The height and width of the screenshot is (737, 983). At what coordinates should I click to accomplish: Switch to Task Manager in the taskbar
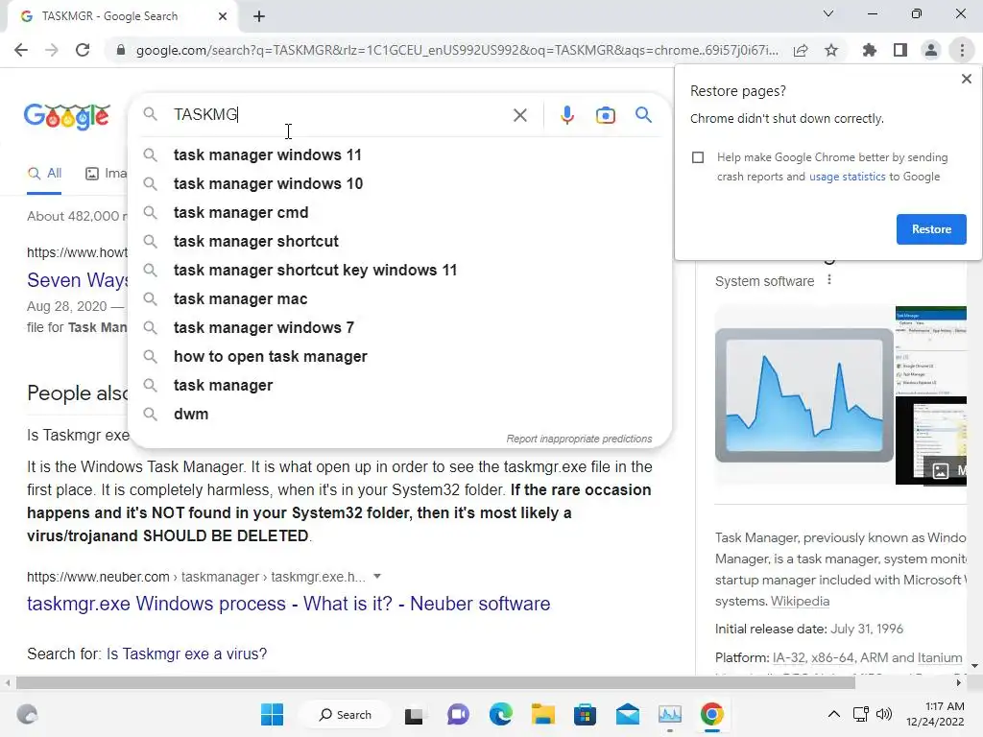click(669, 714)
